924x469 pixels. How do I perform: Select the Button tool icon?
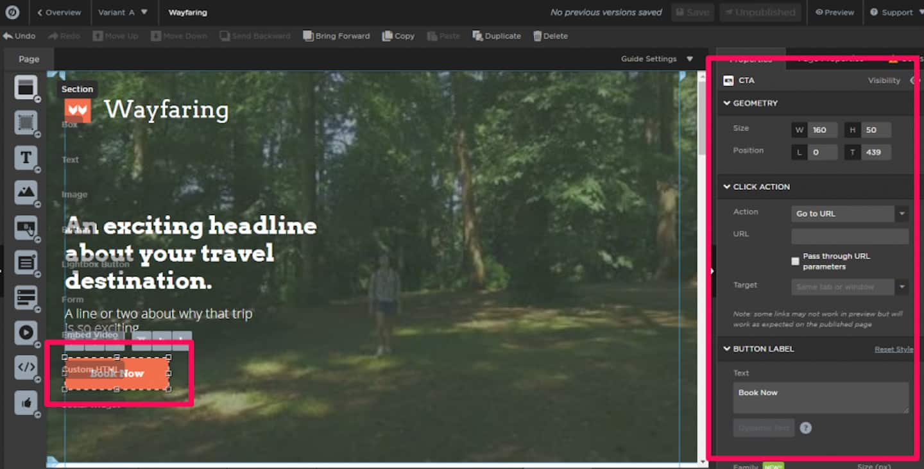pos(26,227)
